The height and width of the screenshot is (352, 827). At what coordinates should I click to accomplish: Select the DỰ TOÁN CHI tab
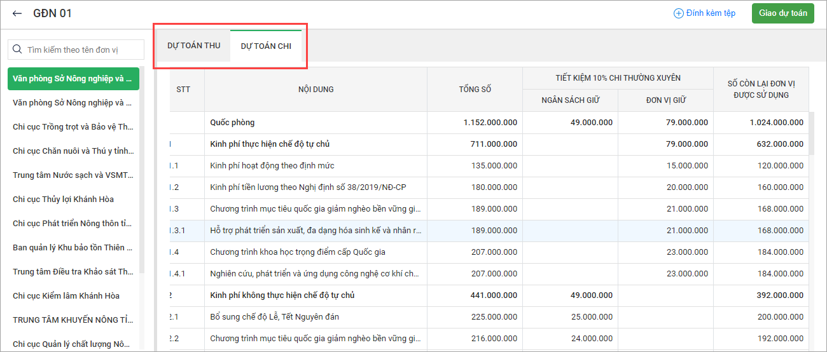265,46
